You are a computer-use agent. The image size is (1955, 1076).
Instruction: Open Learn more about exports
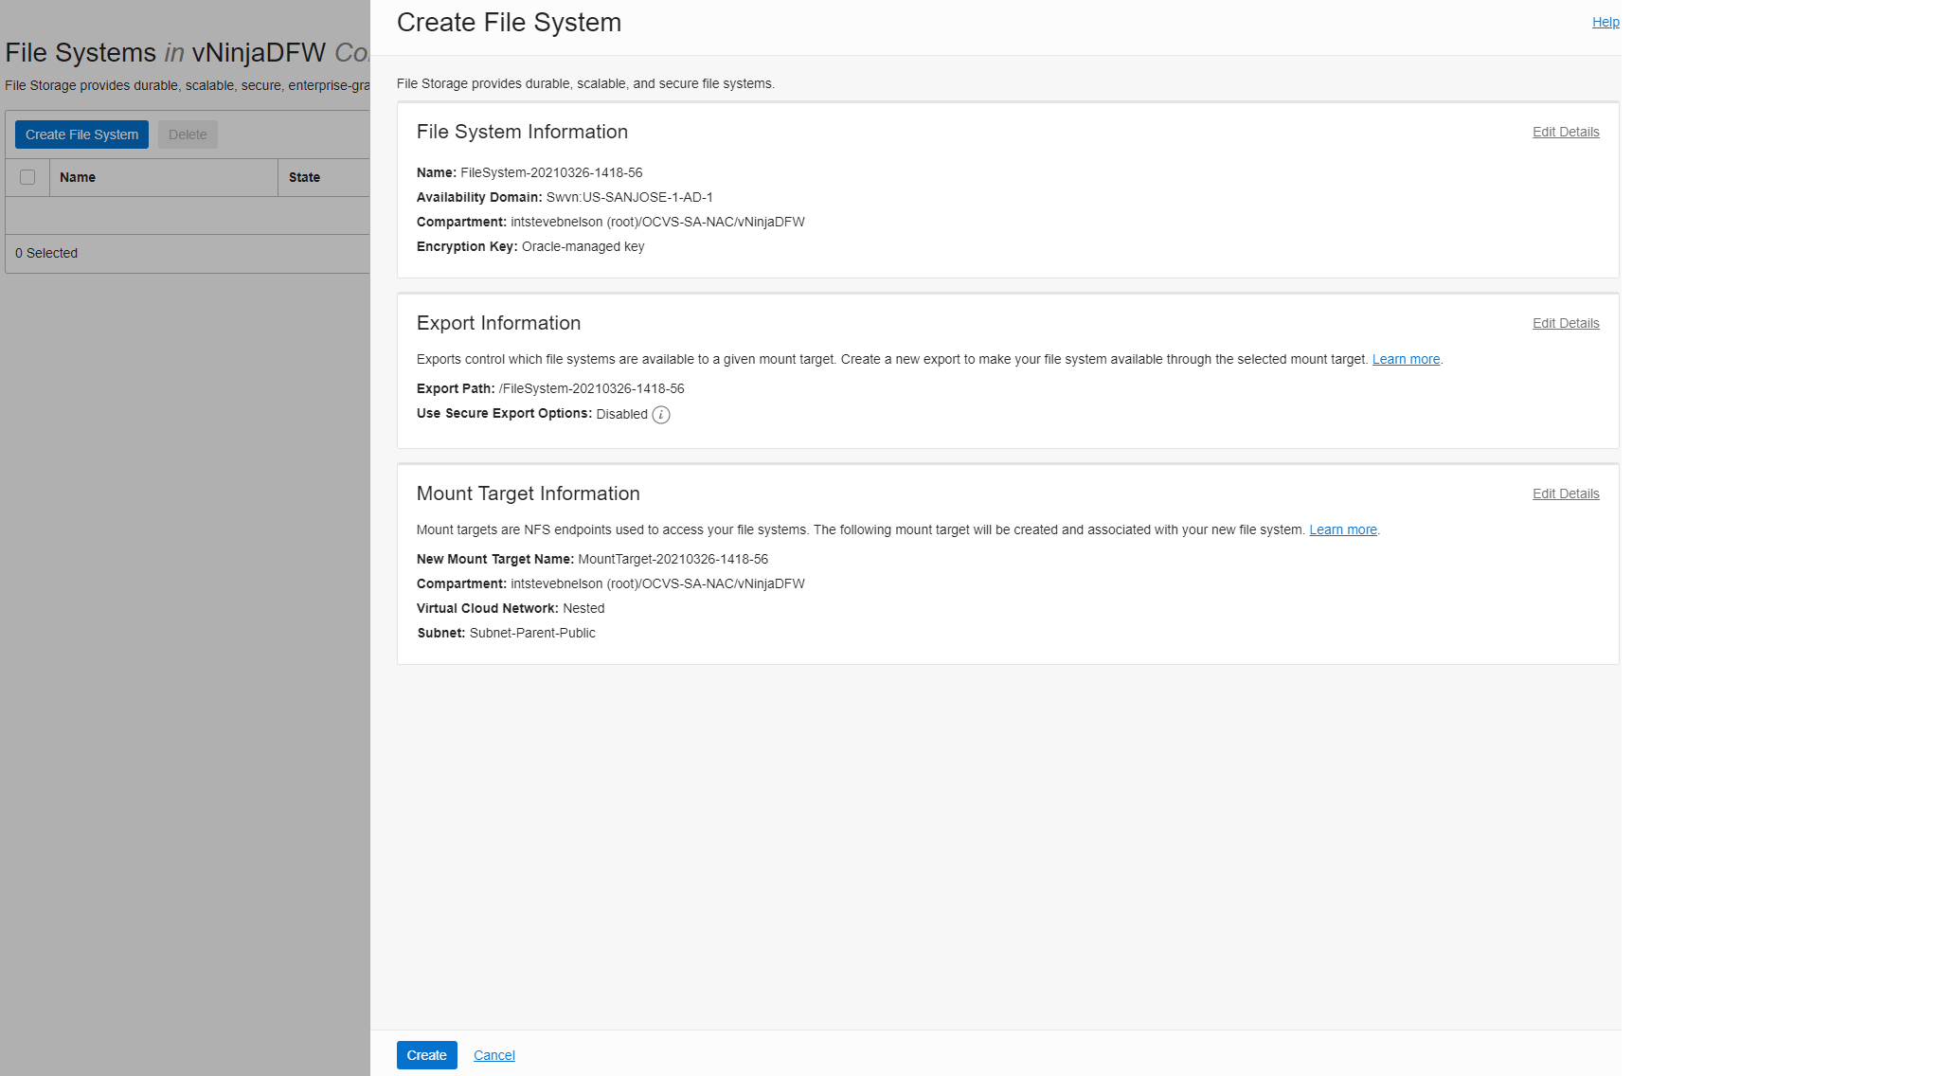click(1406, 358)
